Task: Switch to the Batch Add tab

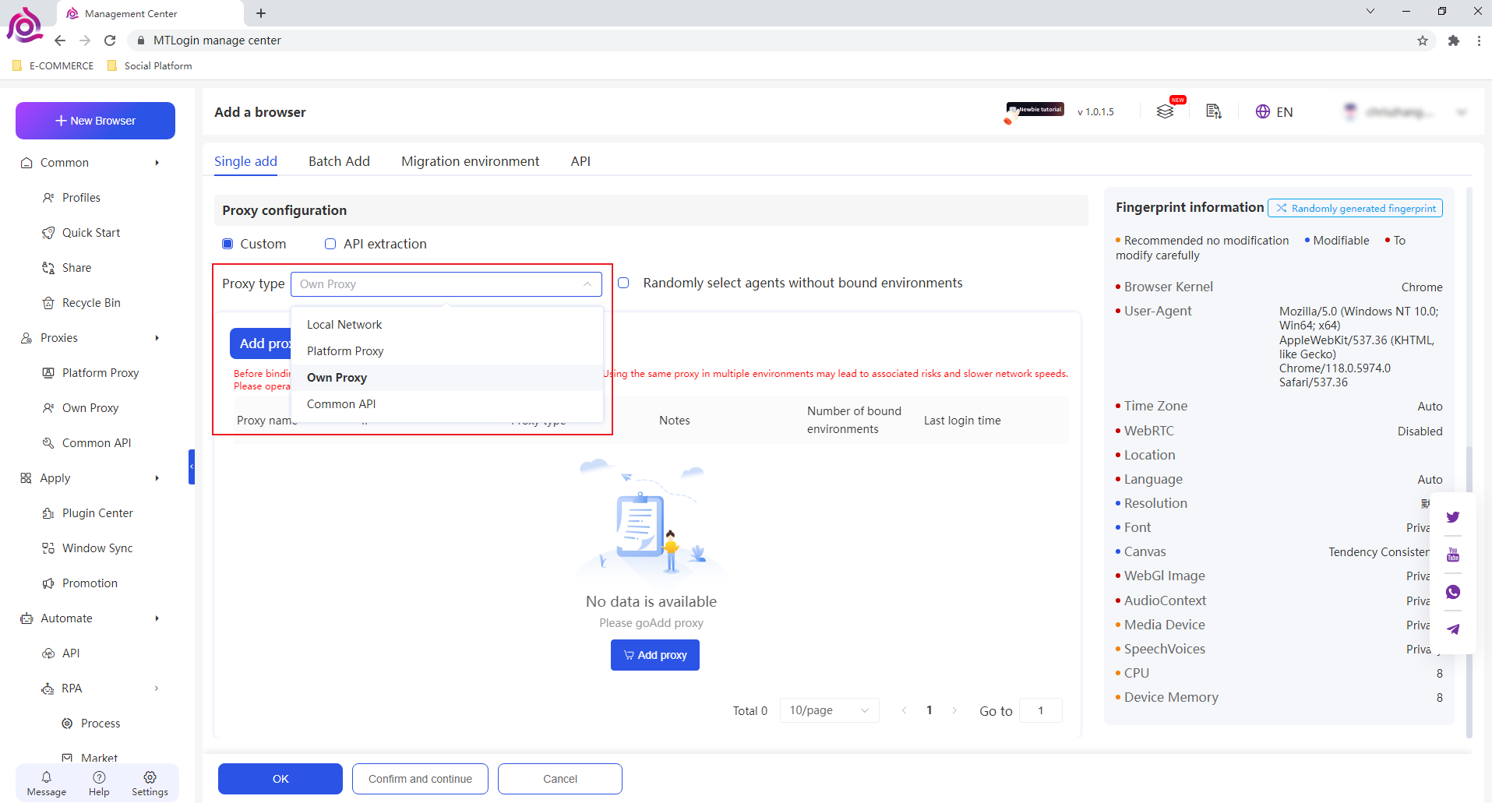Action: [339, 161]
